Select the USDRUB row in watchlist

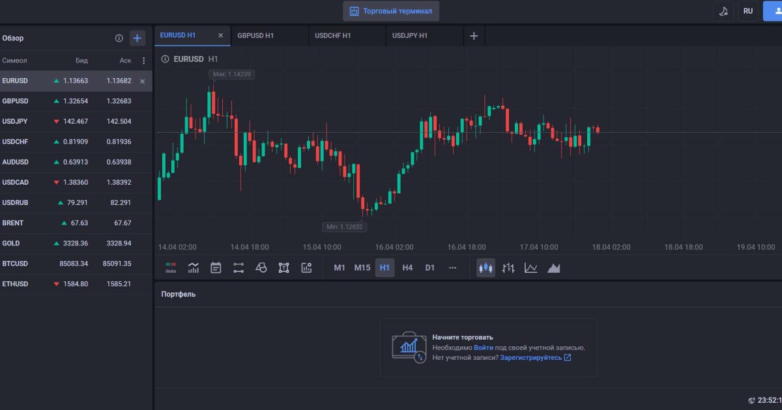click(x=76, y=202)
